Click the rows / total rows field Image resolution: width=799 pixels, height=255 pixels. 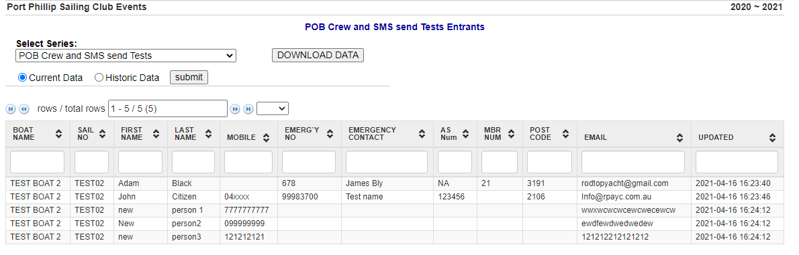coord(168,108)
